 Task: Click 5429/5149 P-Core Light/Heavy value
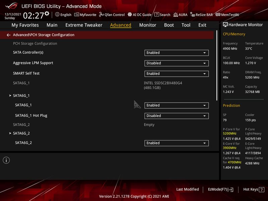tap(253, 139)
